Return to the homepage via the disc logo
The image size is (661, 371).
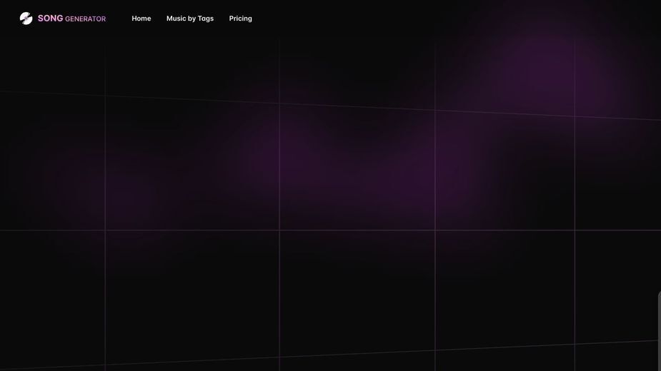click(x=26, y=19)
